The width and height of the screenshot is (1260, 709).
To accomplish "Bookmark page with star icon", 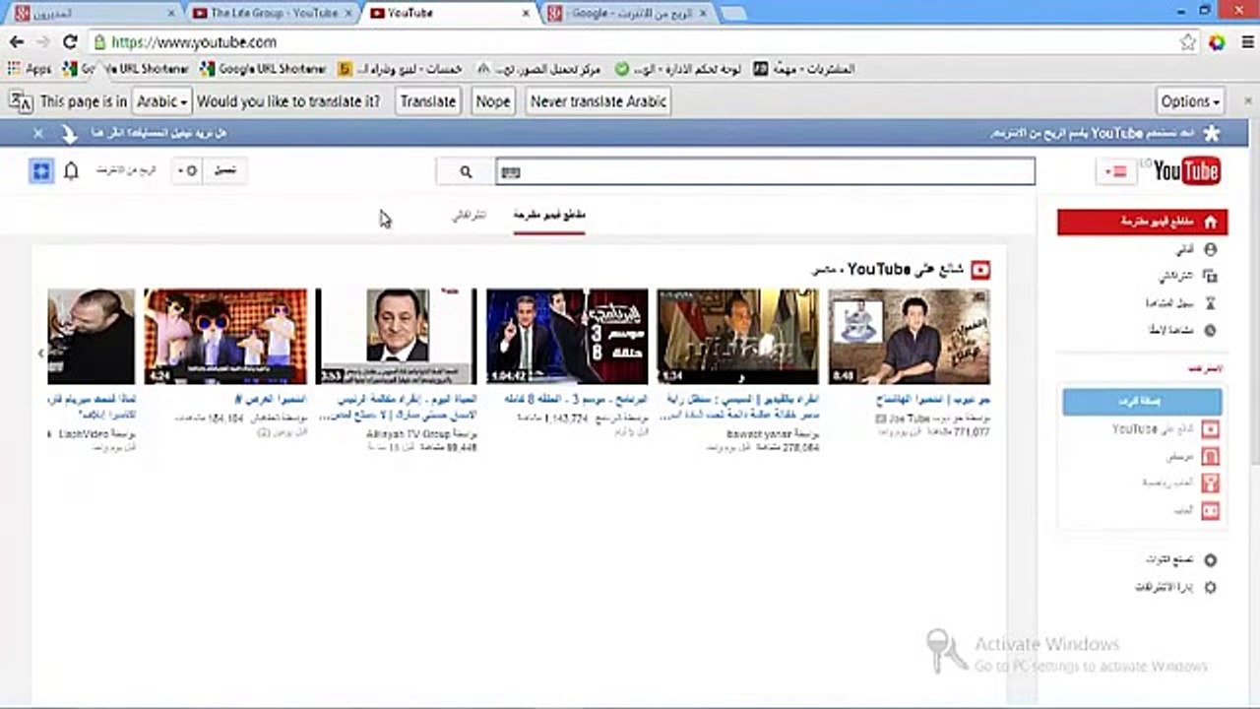I will tap(1188, 42).
